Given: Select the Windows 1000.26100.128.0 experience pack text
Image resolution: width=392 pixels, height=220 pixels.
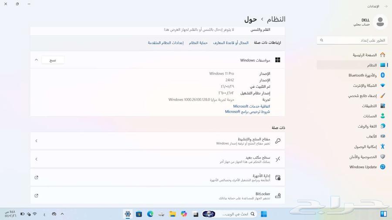Looking at the screenshot, I should (x=201, y=100).
